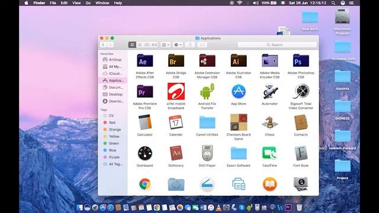Select the Canon Utilities folder
This screenshot has height=213, width=379.
(x=207, y=122)
